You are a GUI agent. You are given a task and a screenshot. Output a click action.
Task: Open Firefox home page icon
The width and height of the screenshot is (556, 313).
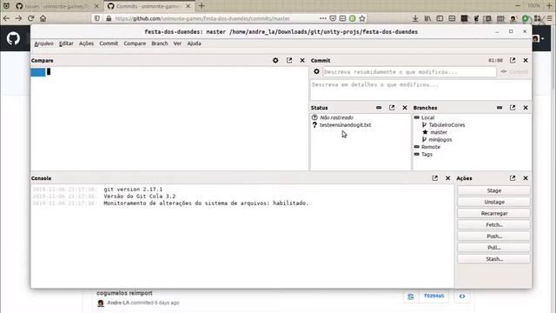click(43, 18)
